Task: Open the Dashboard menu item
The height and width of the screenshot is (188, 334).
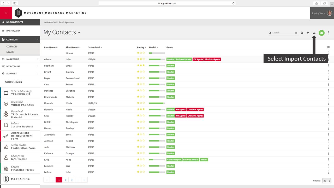Action: [20, 31]
